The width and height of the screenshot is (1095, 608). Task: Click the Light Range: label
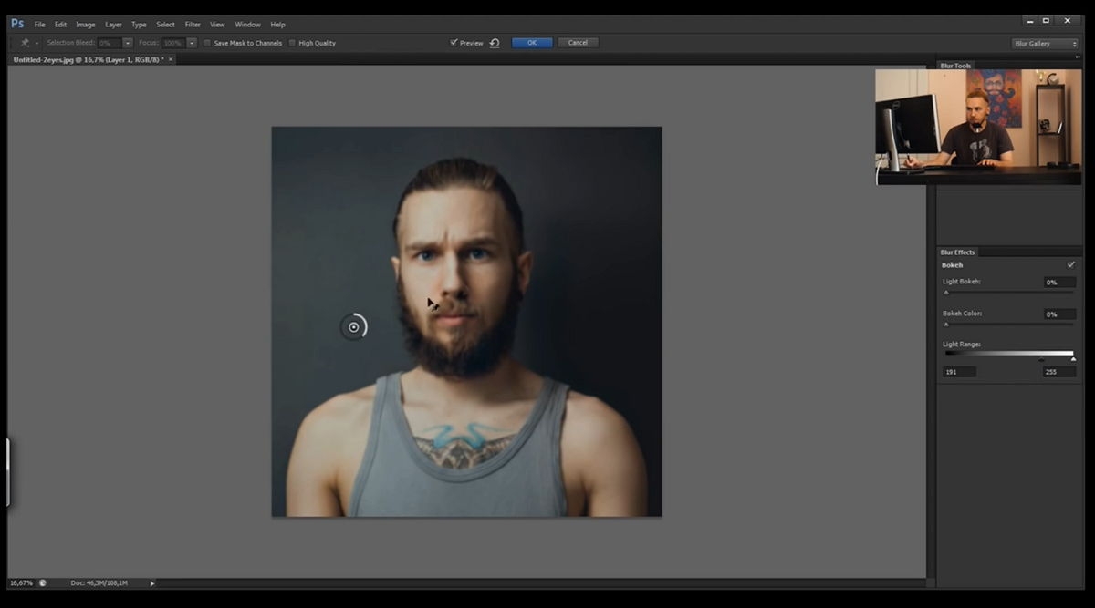pyautogui.click(x=961, y=344)
